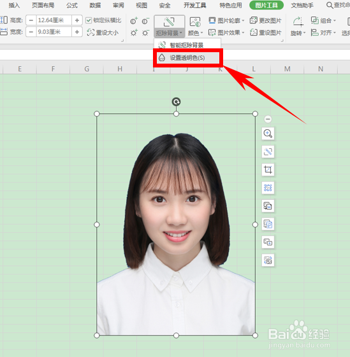Click the height field showing 12.64厘米
This screenshot has height=357, width=350.
point(54,20)
